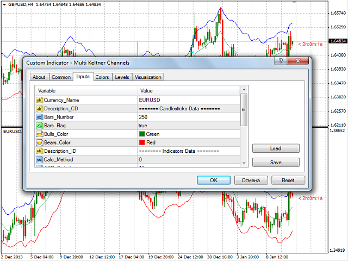Click the 30 Dec 16:00 time axis label
This screenshot has height=261, width=348.
[x=220, y=257]
